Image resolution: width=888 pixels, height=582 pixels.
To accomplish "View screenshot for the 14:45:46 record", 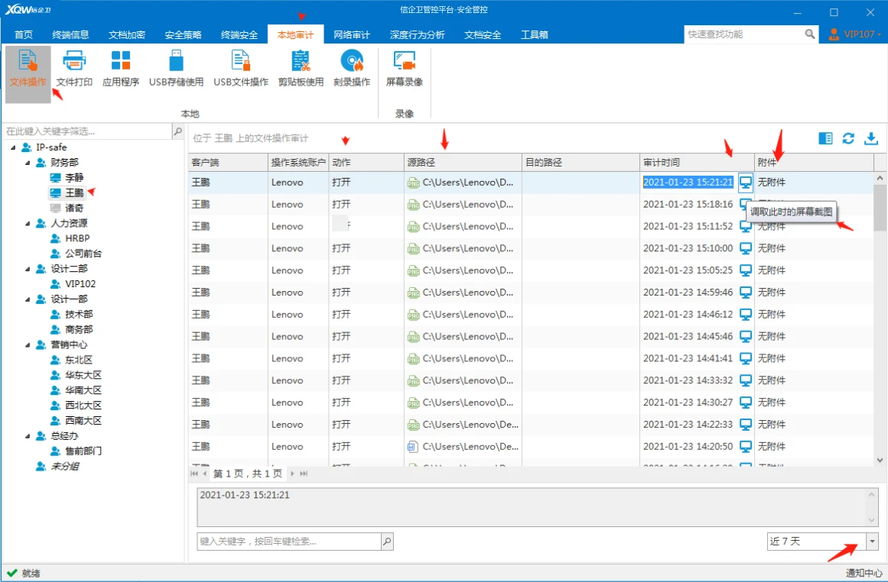I will (x=746, y=337).
